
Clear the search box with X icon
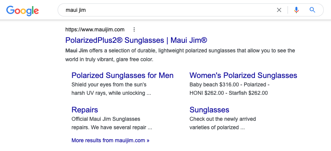click(279, 10)
